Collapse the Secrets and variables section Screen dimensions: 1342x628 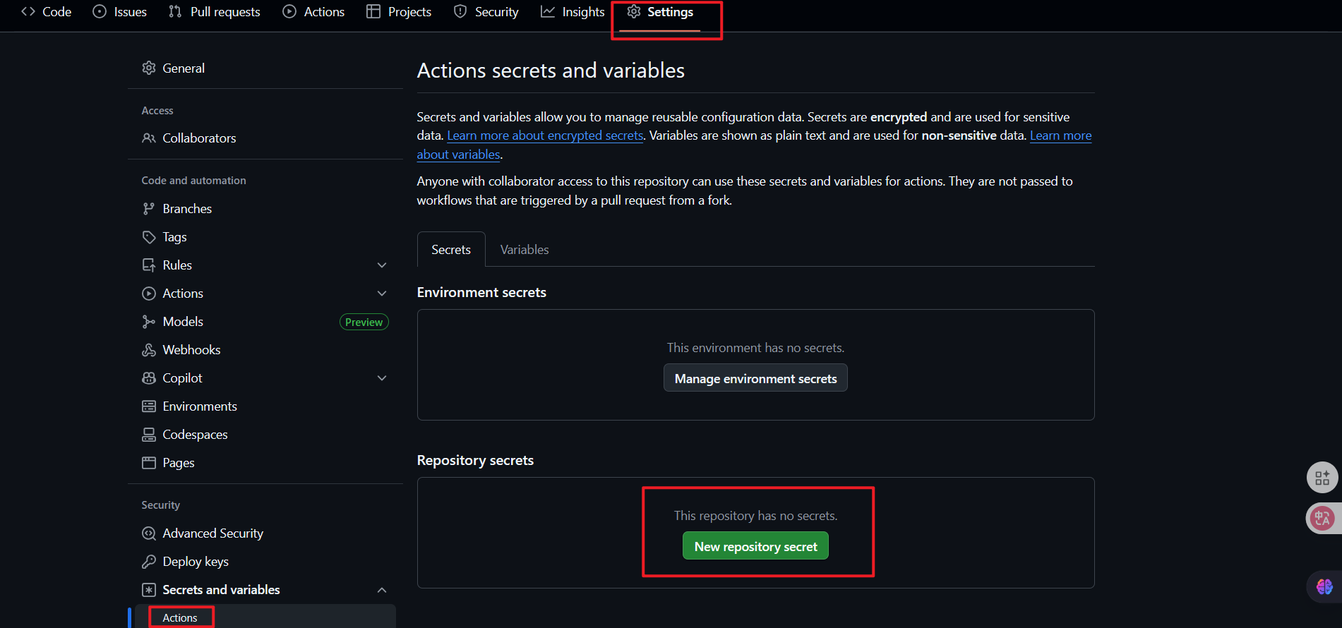pyautogui.click(x=382, y=590)
